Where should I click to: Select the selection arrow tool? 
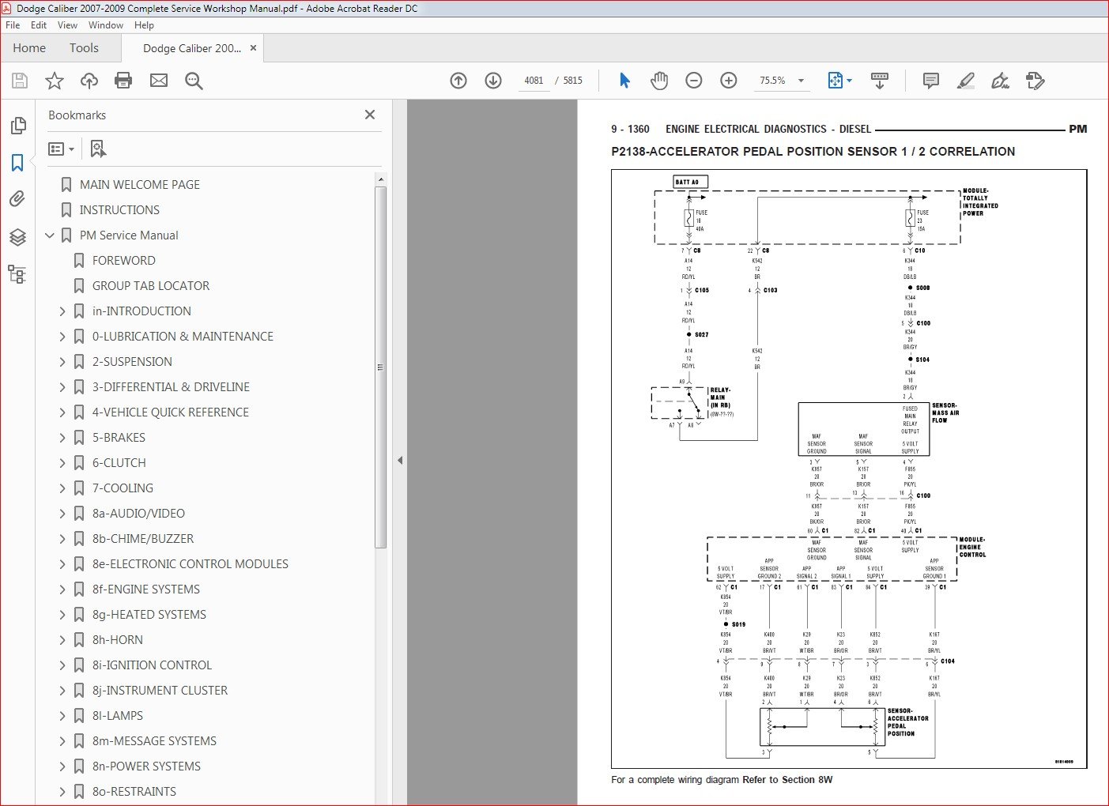tap(624, 81)
